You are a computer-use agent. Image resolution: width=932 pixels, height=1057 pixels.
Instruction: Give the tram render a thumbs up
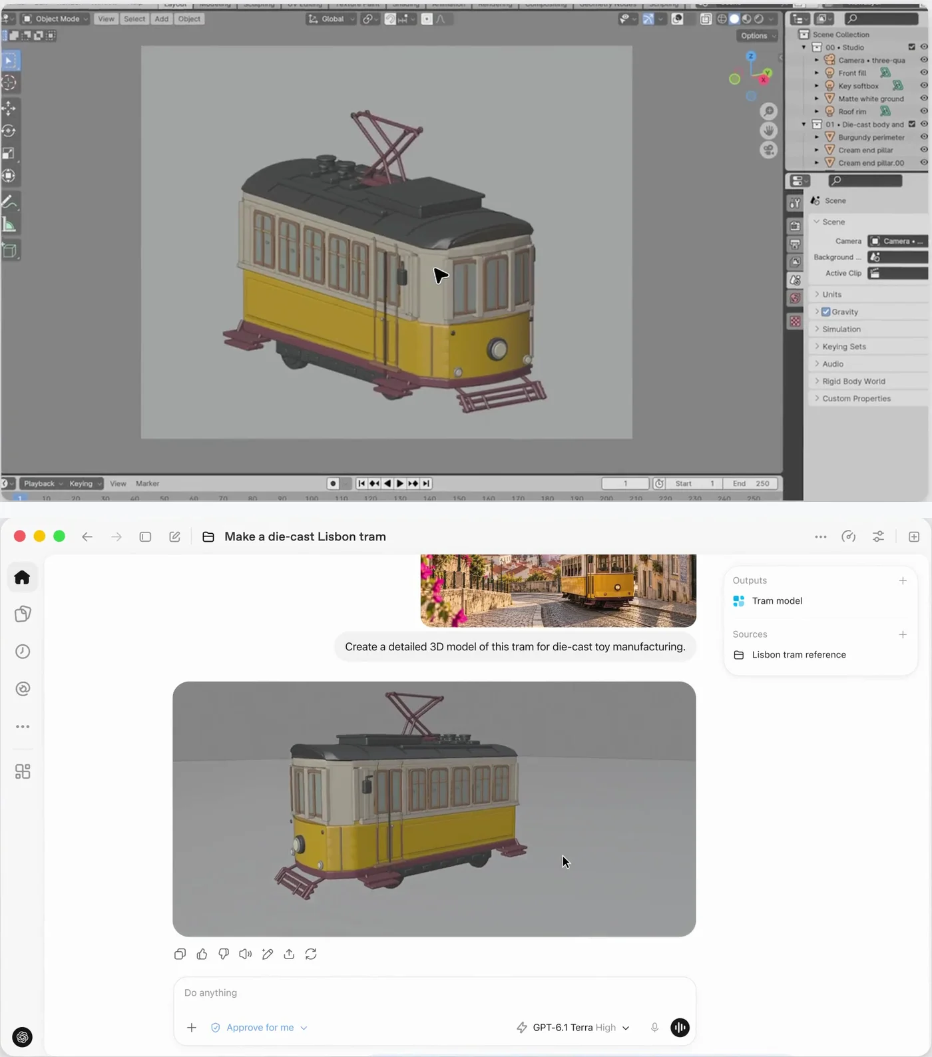point(202,954)
